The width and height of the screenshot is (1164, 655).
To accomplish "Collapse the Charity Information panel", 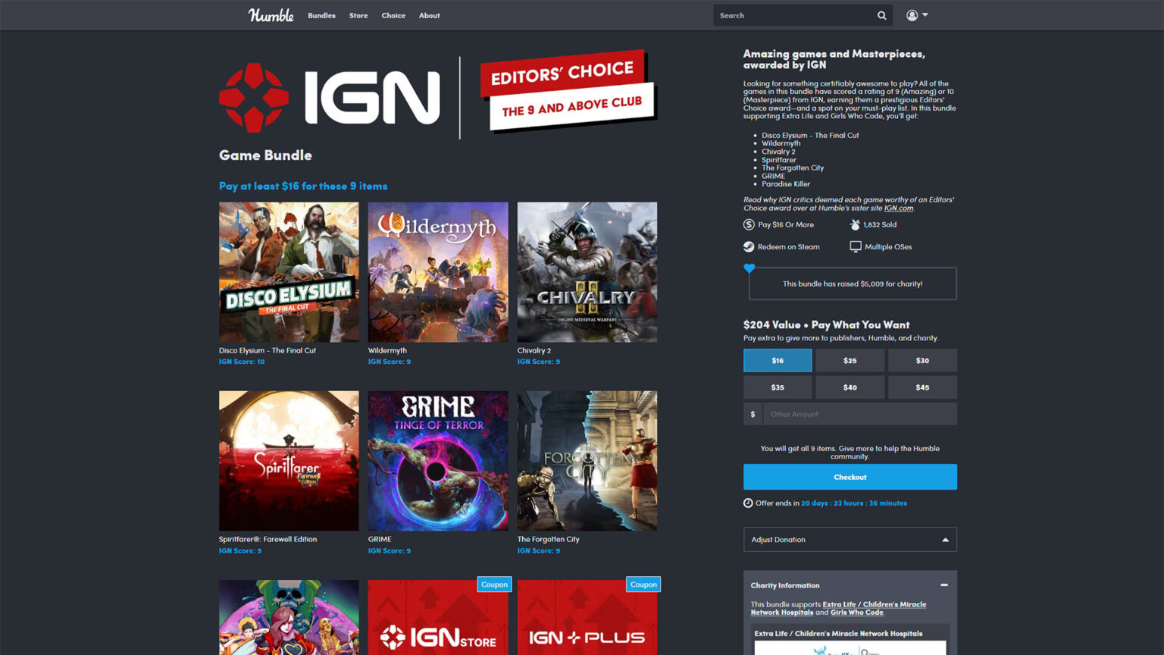I will [x=944, y=585].
